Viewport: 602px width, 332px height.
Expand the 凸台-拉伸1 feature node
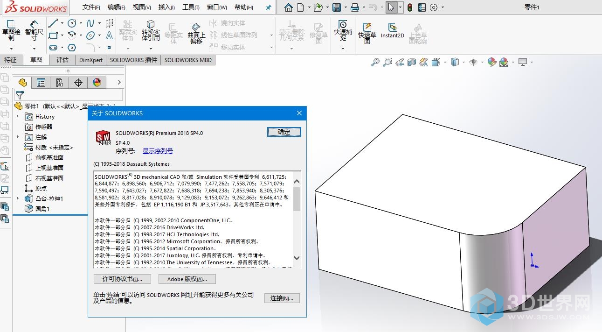coord(18,198)
